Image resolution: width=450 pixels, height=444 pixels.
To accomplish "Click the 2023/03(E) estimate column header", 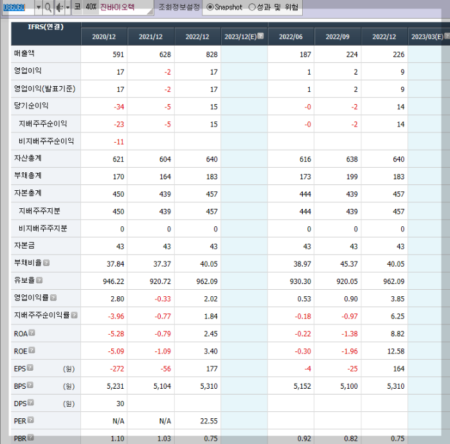I will (x=429, y=37).
